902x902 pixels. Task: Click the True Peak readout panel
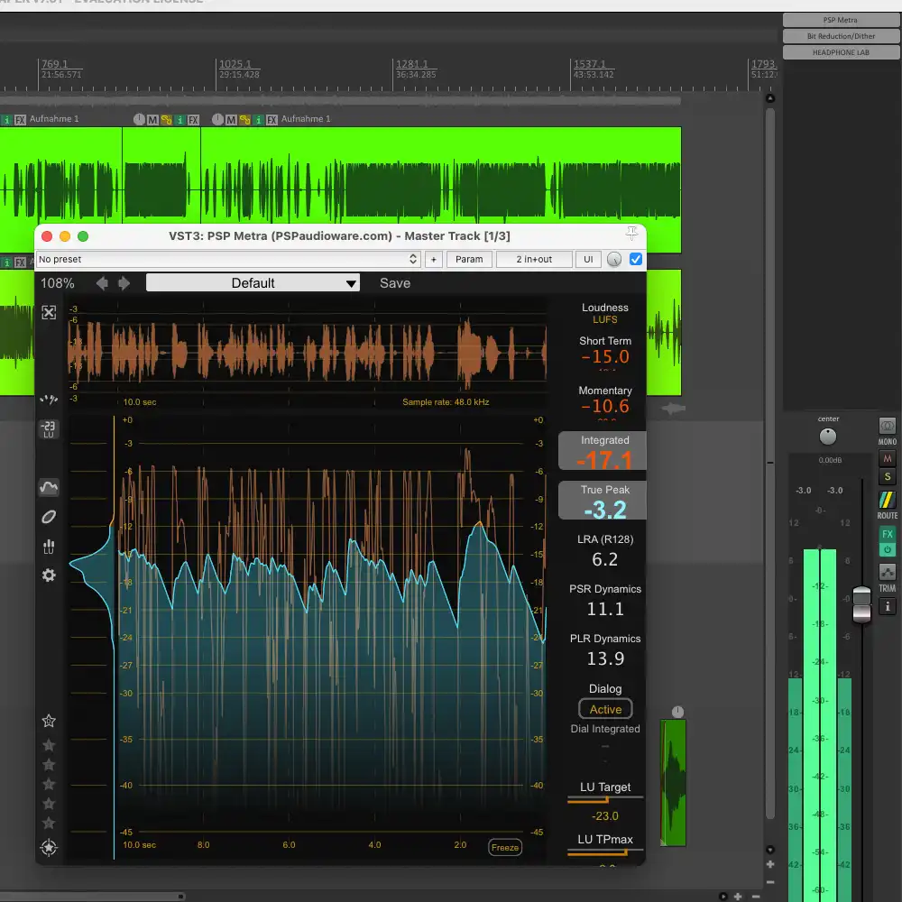click(x=603, y=501)
